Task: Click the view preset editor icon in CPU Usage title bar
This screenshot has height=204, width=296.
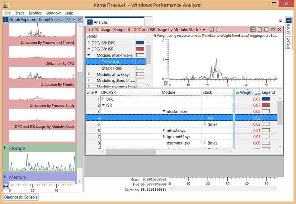Action: [212, 30]
